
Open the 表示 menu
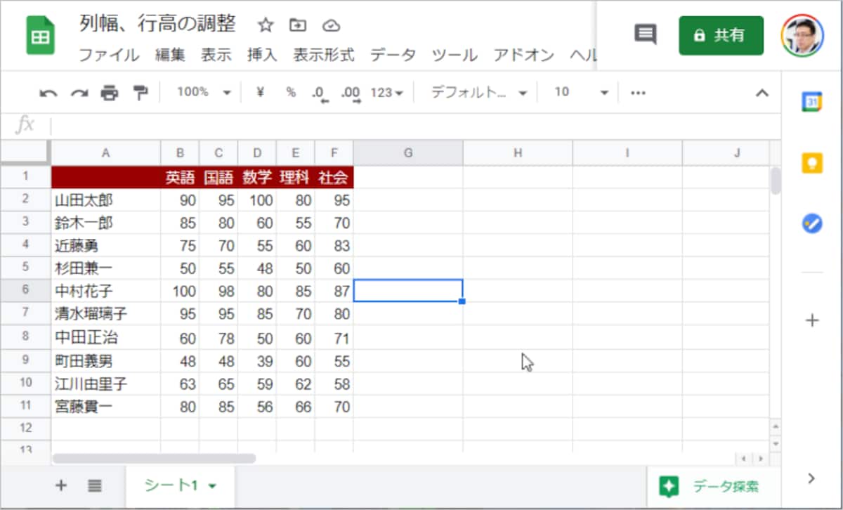(x=216, y=55)
